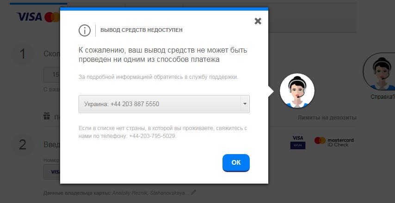Click the amount input field behind dialog

(x=52, y=75)
